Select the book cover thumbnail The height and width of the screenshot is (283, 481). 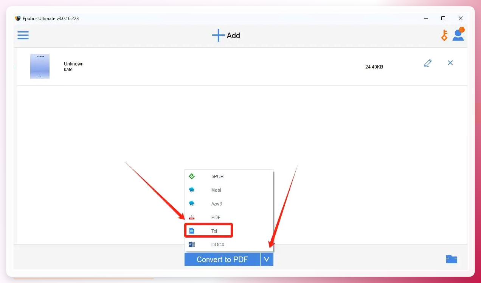(40, 66)
